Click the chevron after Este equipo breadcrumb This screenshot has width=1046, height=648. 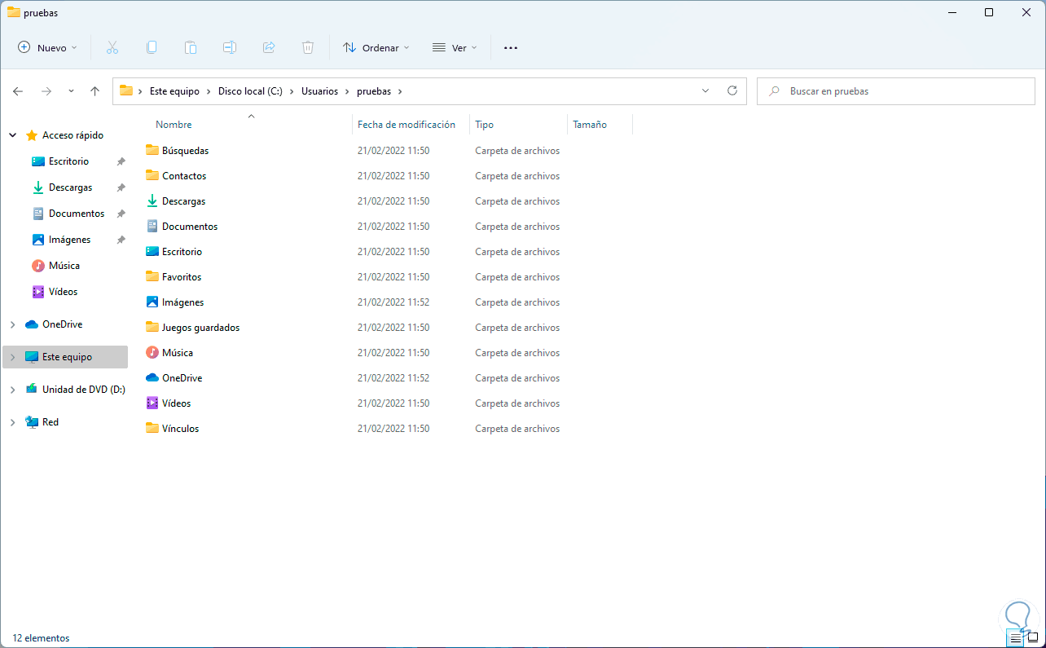click(209, 91)
